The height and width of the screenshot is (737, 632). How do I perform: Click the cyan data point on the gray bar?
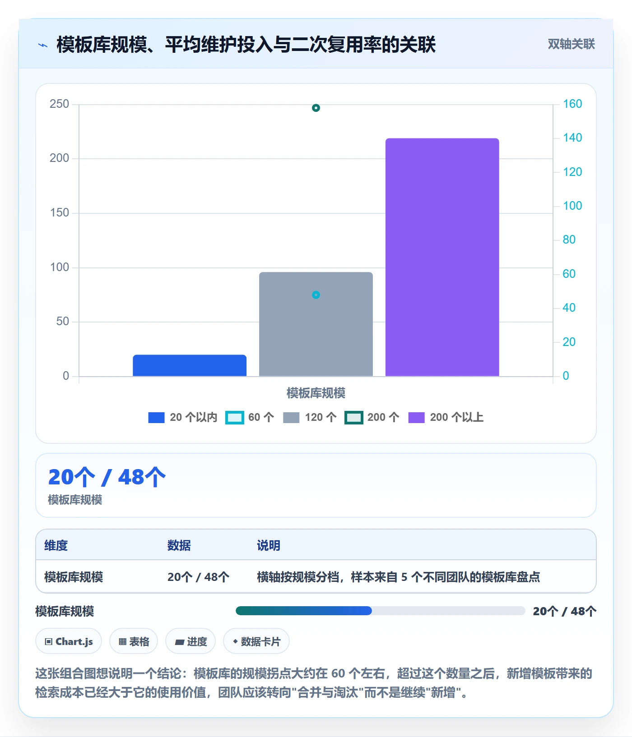[x=316, y=295]
